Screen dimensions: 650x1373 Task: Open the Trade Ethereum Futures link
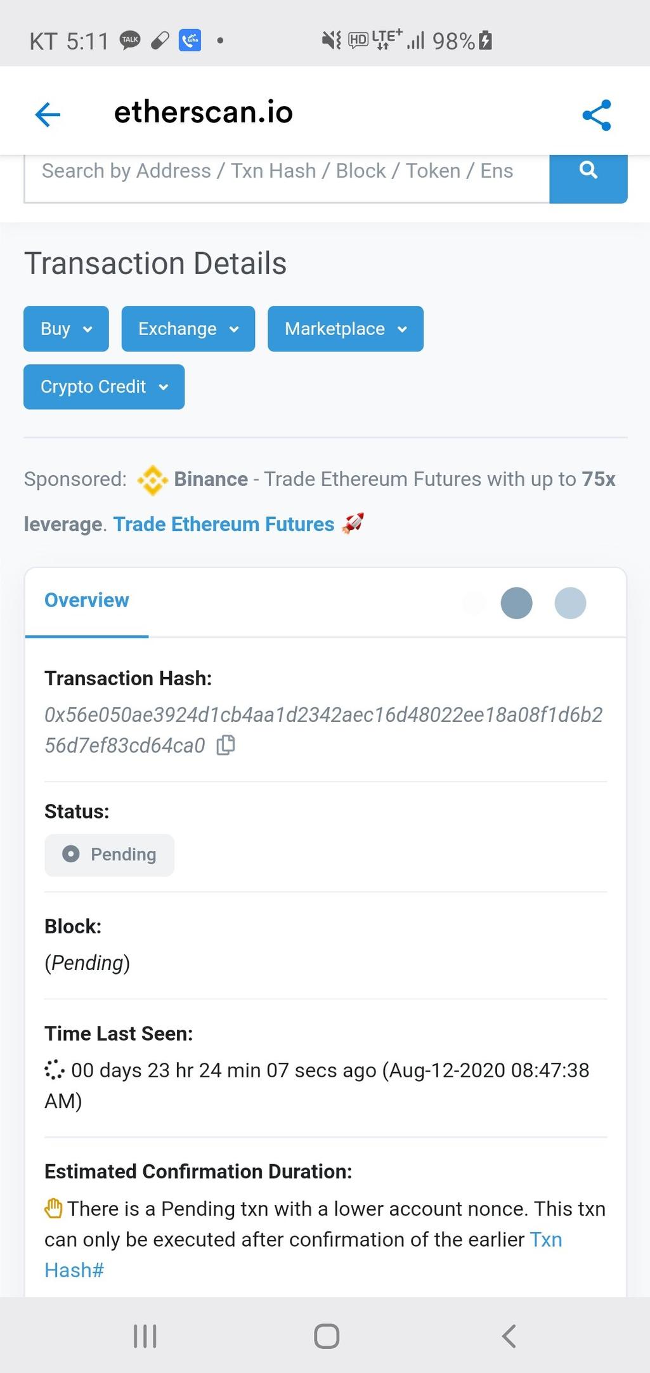coord(224,524)
